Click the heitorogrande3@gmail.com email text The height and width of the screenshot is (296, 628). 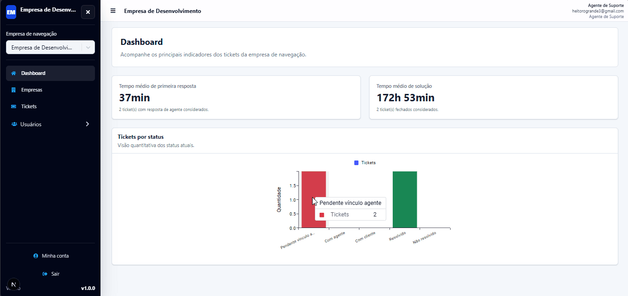coord(598,11)
